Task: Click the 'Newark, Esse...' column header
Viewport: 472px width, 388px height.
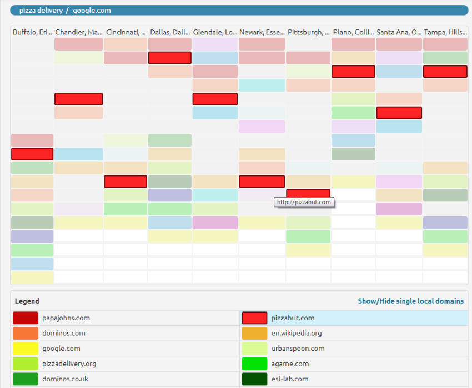Action: pyautogui.click(x=262, y=32)
